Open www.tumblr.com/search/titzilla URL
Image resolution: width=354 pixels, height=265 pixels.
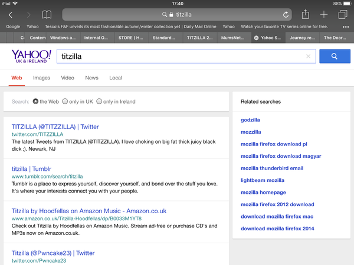[x=47, y=177]
